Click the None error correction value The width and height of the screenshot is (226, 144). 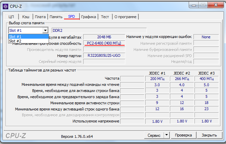[206, 37]
